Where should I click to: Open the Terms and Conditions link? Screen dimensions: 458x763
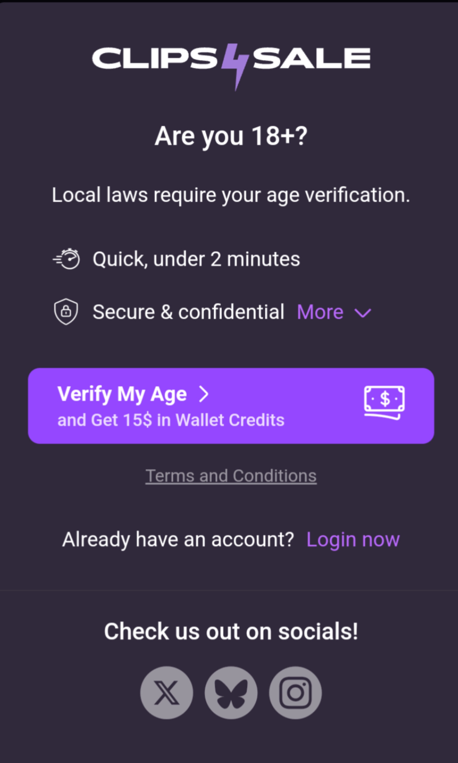[x=231, y=476]
